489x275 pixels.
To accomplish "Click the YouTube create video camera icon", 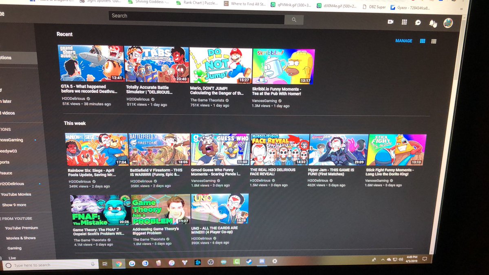I will point(390,22).
